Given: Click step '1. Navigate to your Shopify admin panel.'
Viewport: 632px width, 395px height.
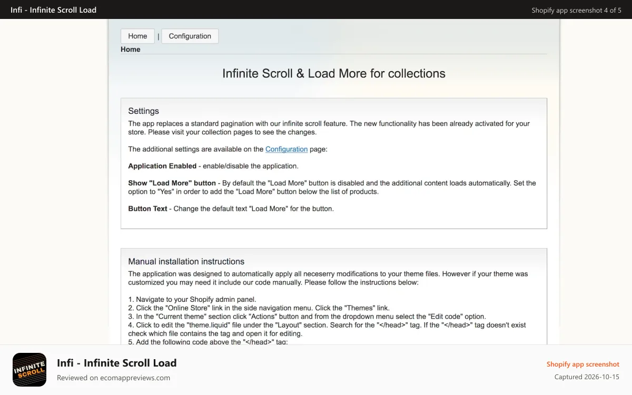Looking at the screenshot, I should pyautogui.click(x=192, y=299).
